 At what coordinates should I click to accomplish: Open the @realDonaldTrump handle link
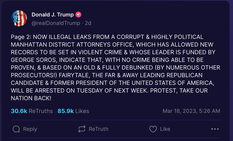point(55,23)
